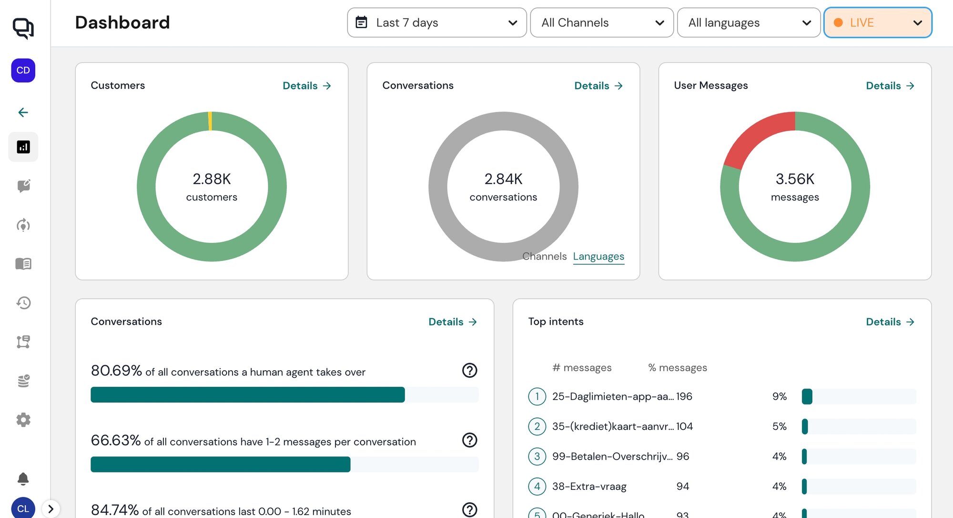This screenshot has height=518, width=953.
Task: Open the database check sidebar icon
Action: (x=23, y=381)
